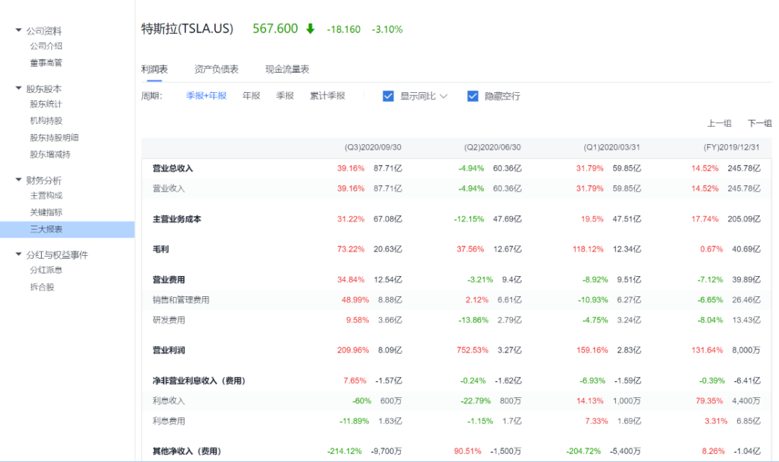Screen dimensions: 779x462
Task: Go to 下一组 columns
Action: 760,123
